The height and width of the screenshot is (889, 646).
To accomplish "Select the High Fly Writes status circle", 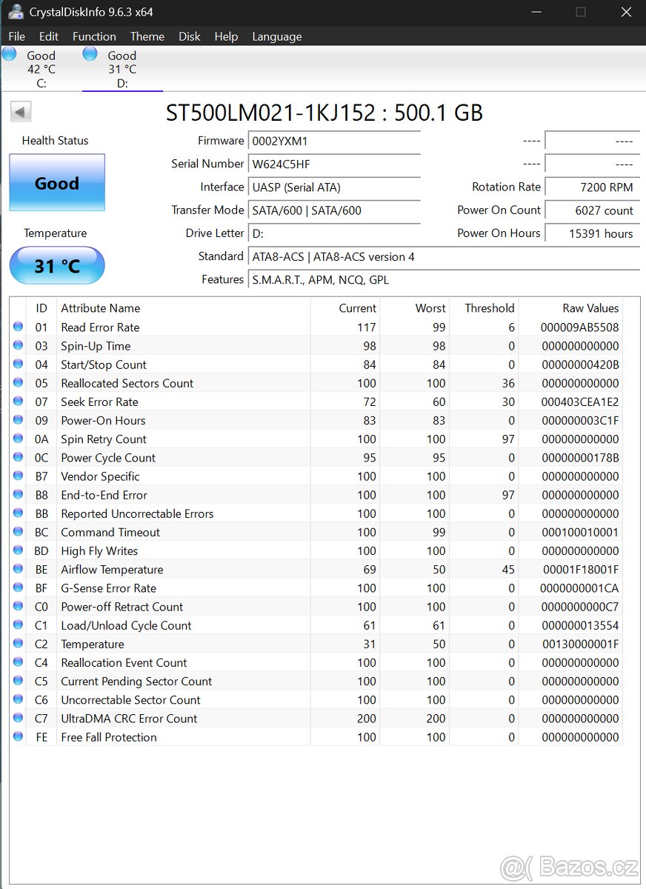I will click(18, 550).
